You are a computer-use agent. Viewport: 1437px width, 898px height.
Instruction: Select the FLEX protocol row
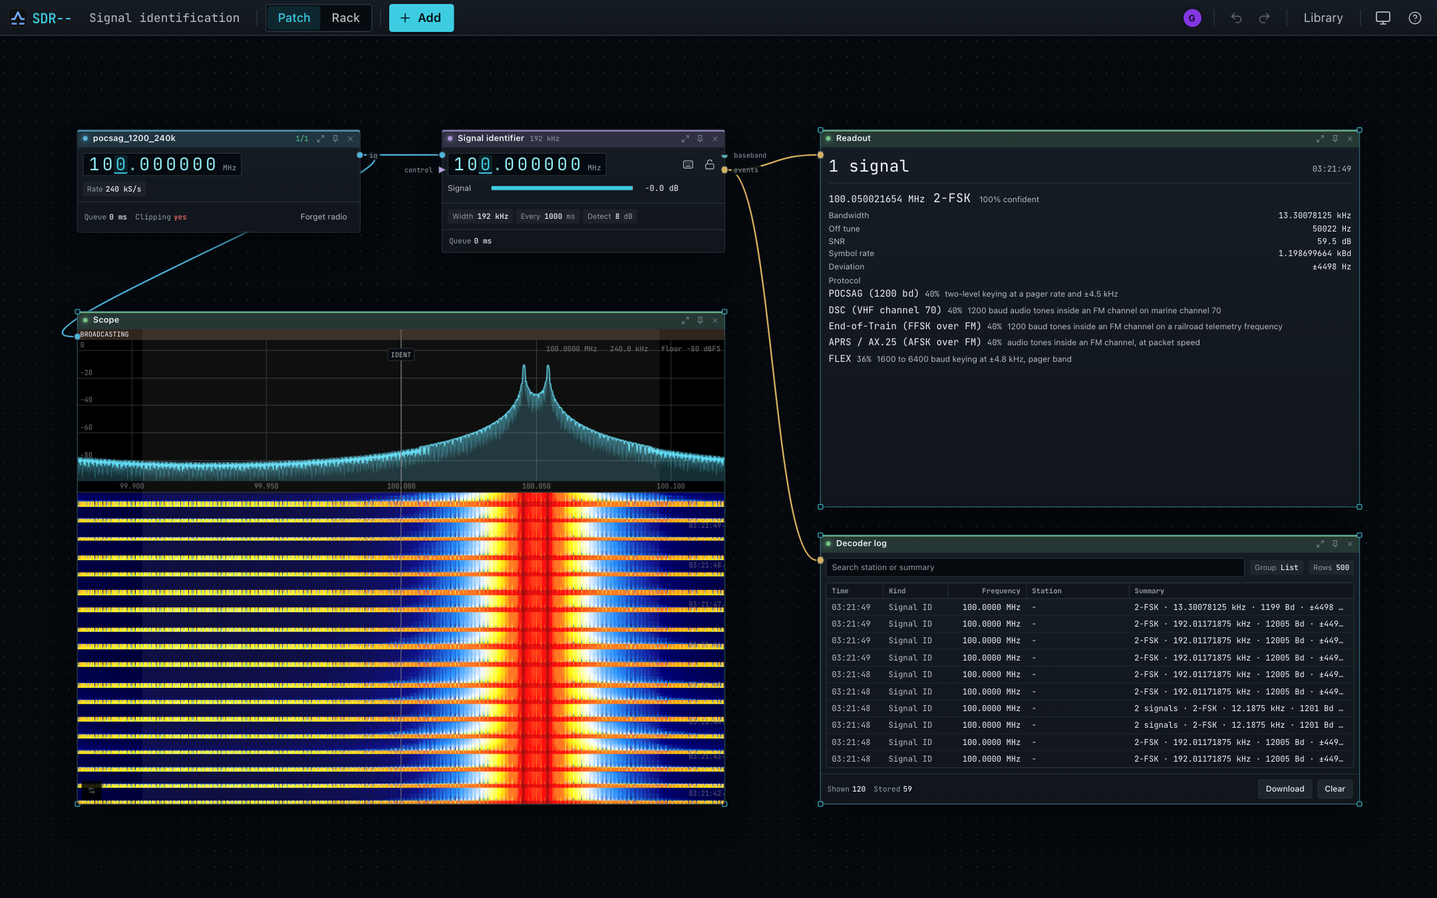pyautogui.click(x=1090, y=359)
